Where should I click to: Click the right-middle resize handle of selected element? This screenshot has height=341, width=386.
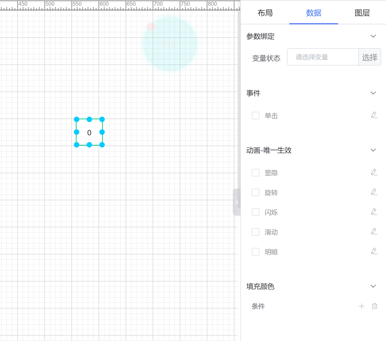(x=102, y=132)
